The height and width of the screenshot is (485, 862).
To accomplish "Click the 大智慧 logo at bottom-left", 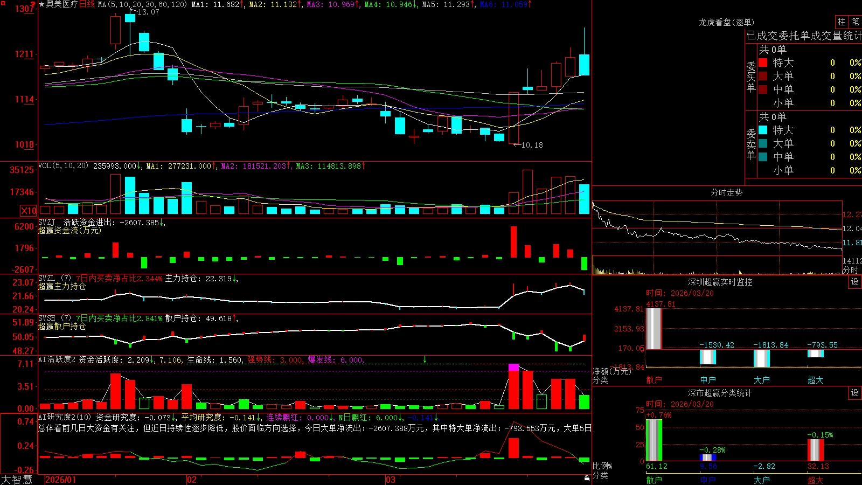I will (16, 479).
